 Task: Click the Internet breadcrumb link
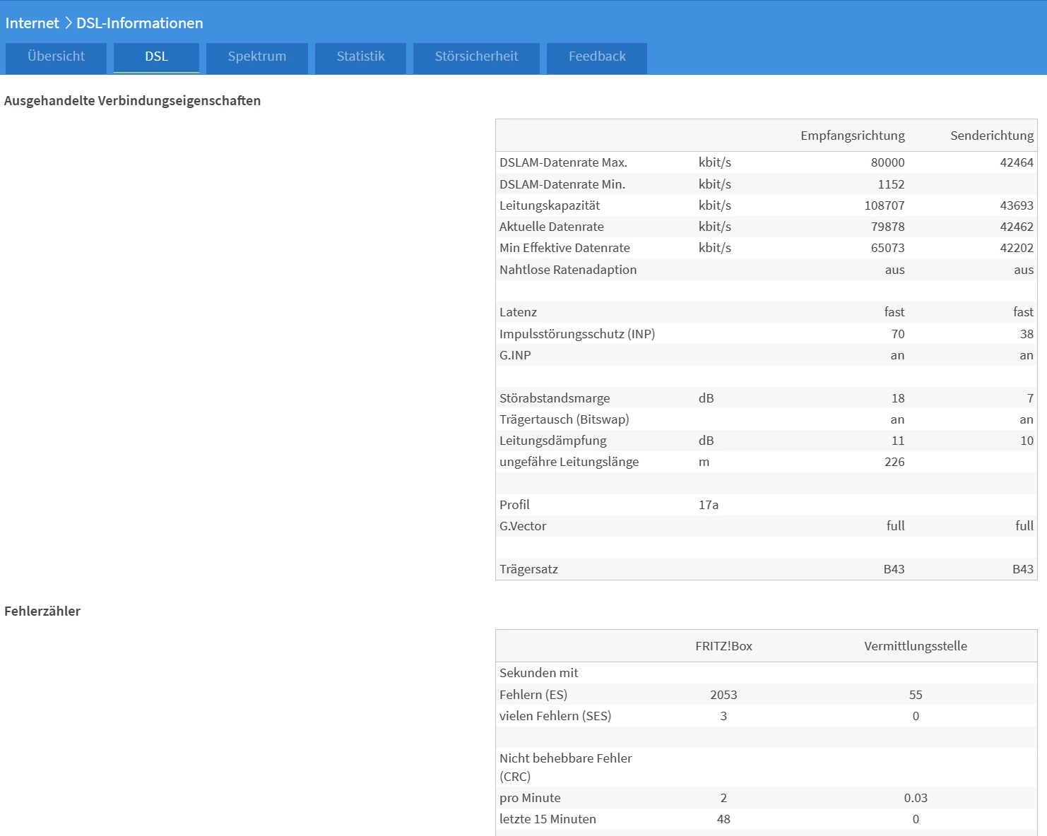point(32,23)
